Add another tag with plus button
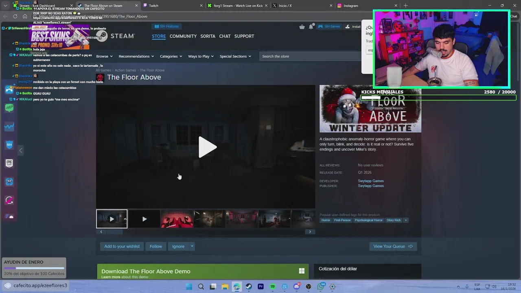 (405, 220)
